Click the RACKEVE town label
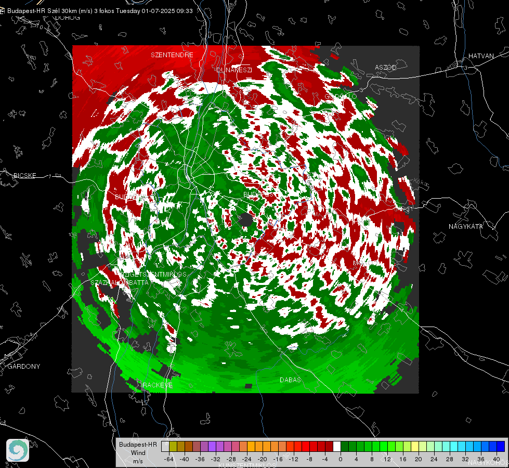Viewport: 509px width, 468px height. tap(158, 385)
